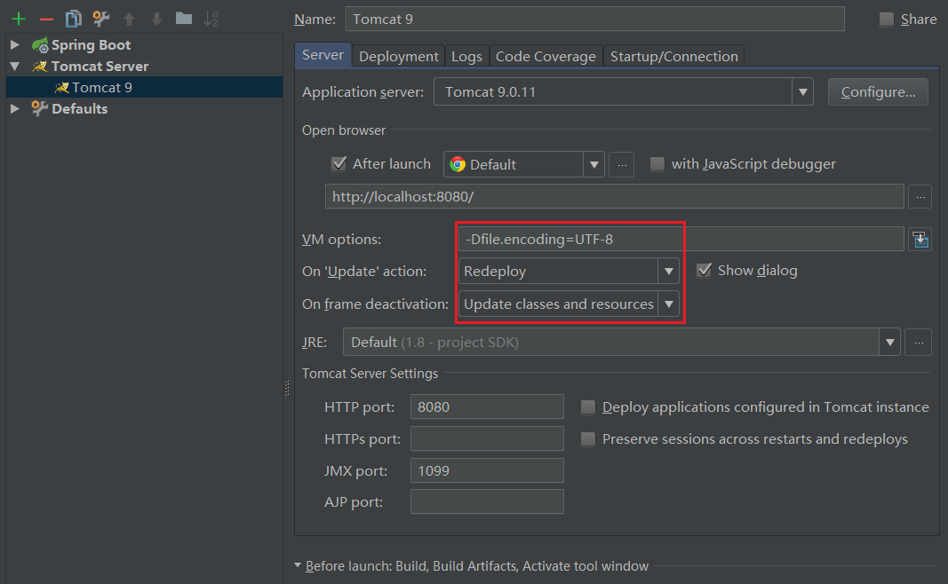Copy the selected configuration
The width and height of the screenshot is (948, 584).
[x=73, y=19]
